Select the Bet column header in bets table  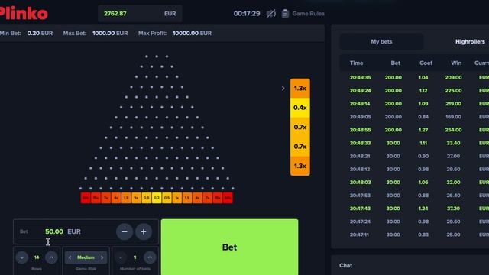point(396,63)
